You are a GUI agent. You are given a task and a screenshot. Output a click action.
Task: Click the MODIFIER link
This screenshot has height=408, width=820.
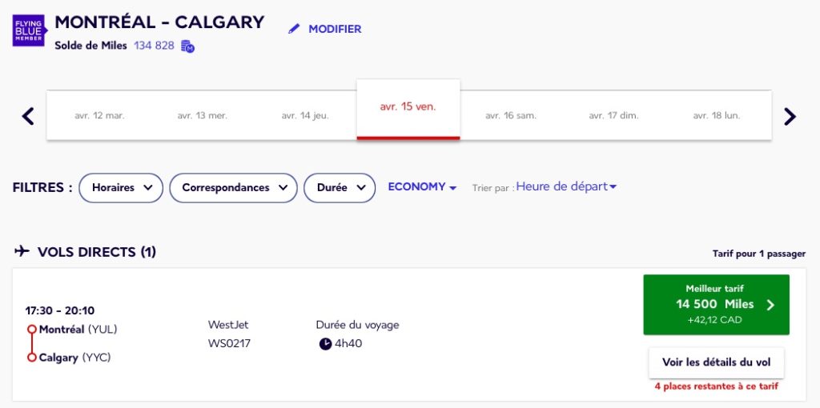tap(335, 29)
